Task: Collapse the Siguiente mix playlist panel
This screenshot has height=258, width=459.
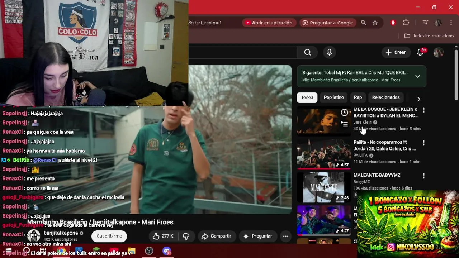Action: [418, 76]
